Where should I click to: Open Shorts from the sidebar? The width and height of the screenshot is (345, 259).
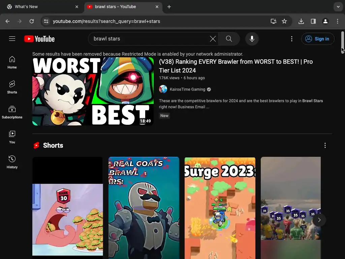[x=12, y=87]
